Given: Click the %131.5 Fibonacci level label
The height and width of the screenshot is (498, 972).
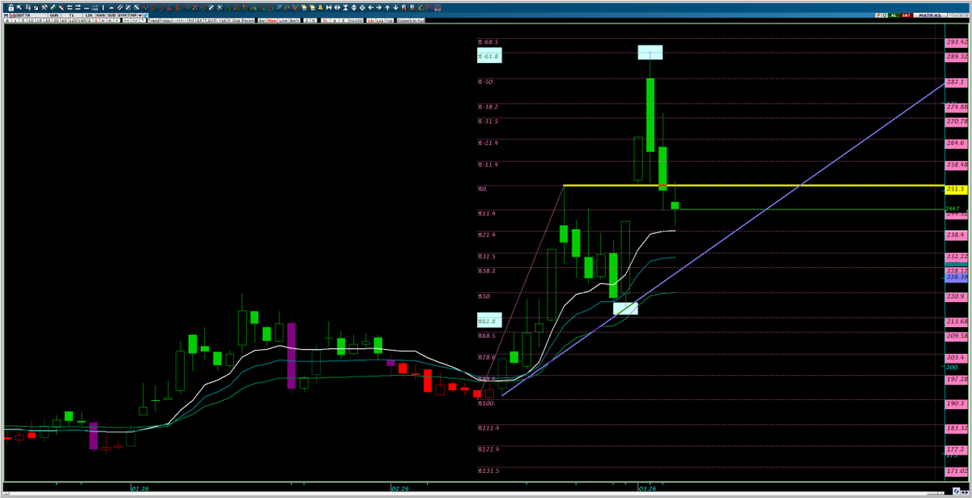Looking at the screenshot, I should 488,470.
